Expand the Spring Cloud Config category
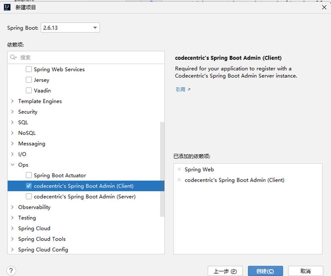 coord(12,250)
